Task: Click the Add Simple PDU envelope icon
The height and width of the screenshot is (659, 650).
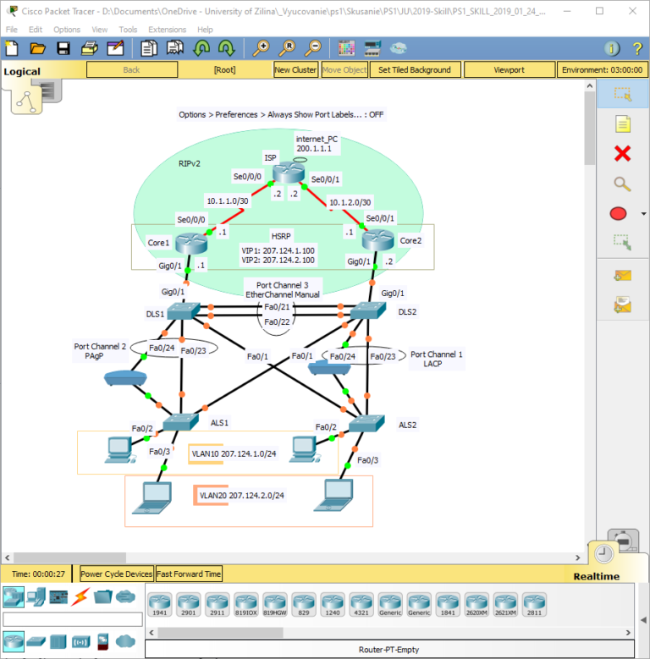Action: pyautogui.click(x=622, y=274)
